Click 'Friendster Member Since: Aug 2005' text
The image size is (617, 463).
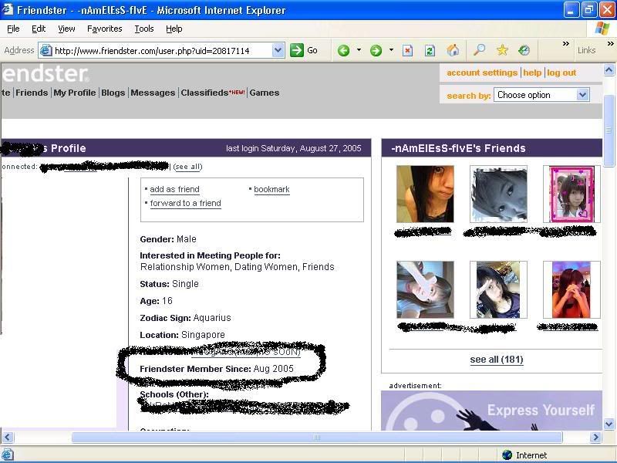[x=217, y=369]
